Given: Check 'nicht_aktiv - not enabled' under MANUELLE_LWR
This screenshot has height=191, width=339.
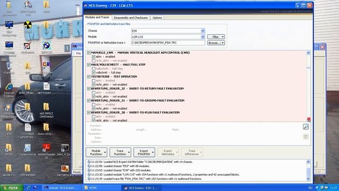Looking at the screenshot, I should coord(93,60).
